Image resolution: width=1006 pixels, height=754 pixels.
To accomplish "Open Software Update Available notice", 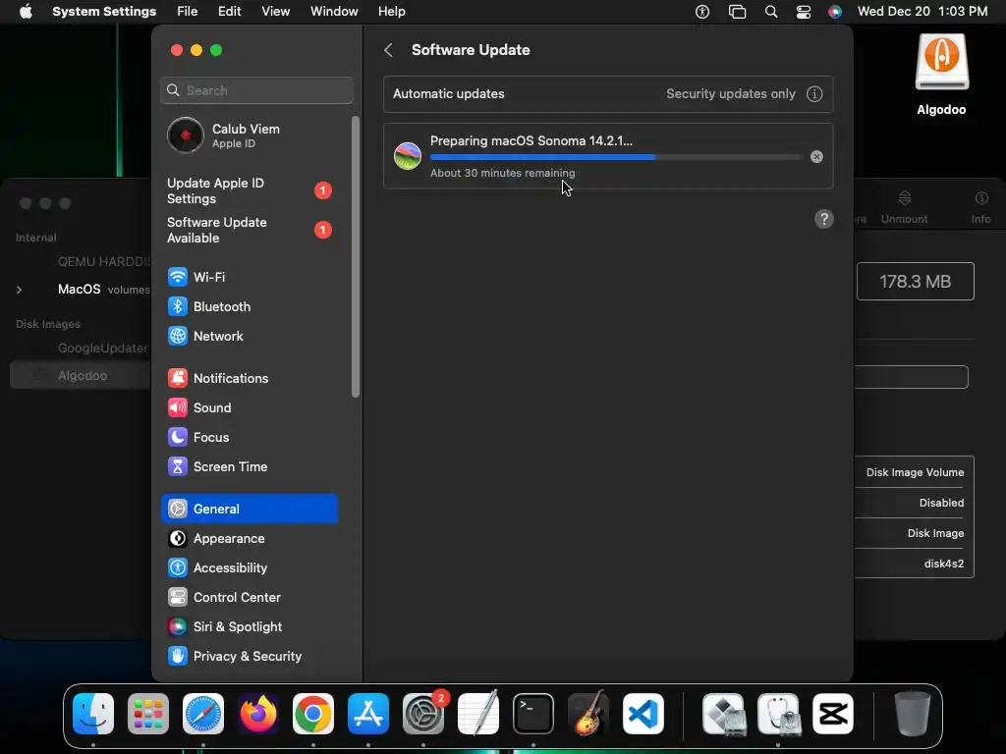I will (x=249, y=230).
